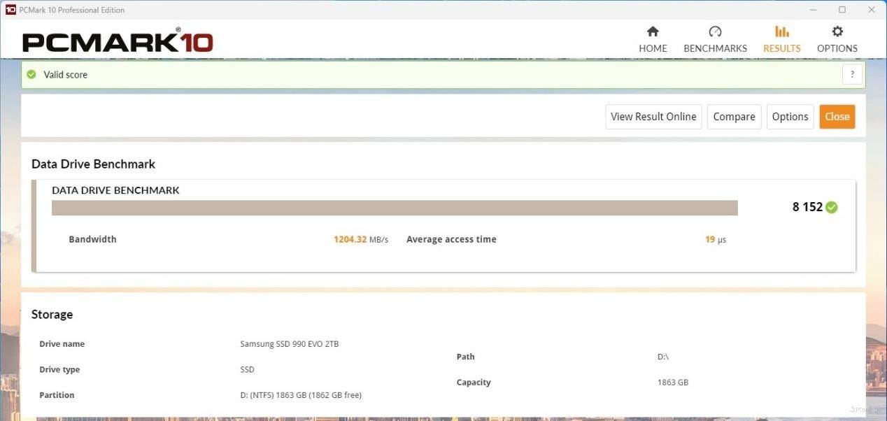Click the 19 µs access time value

pos(715,239)
